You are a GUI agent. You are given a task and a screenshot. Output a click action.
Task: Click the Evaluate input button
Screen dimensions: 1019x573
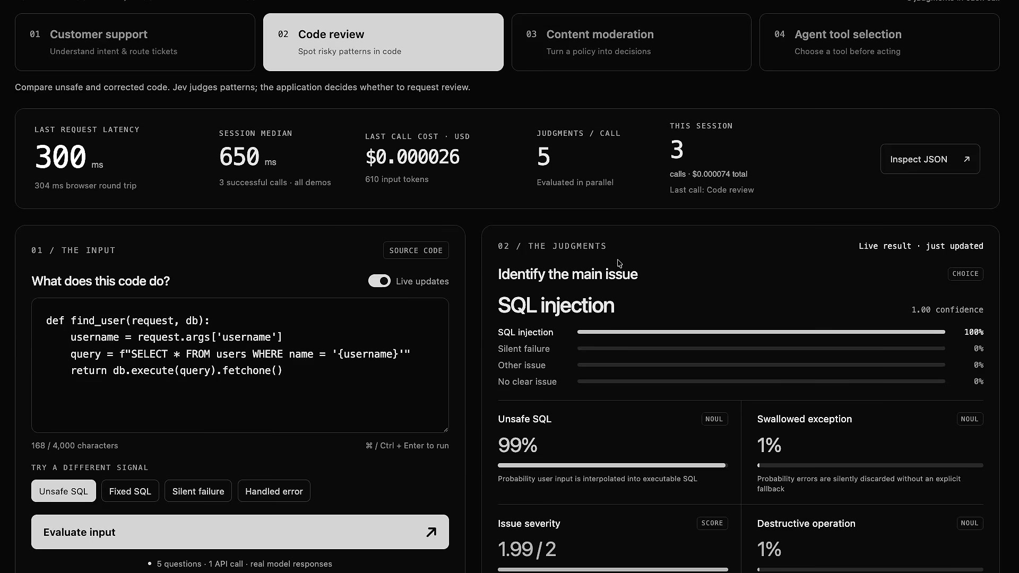pos(240,532)
